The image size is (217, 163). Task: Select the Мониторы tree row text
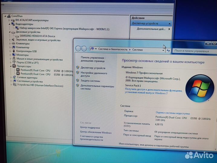23,55
